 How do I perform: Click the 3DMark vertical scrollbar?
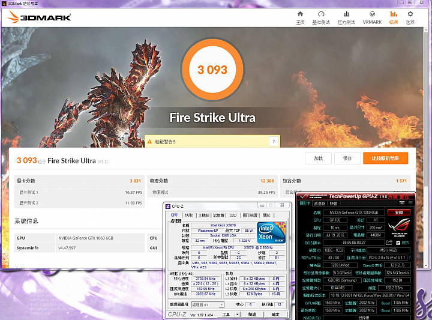tap(426, 110)
